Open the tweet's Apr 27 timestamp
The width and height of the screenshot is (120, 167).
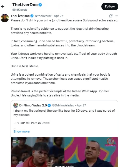click(x=58, y=16)
